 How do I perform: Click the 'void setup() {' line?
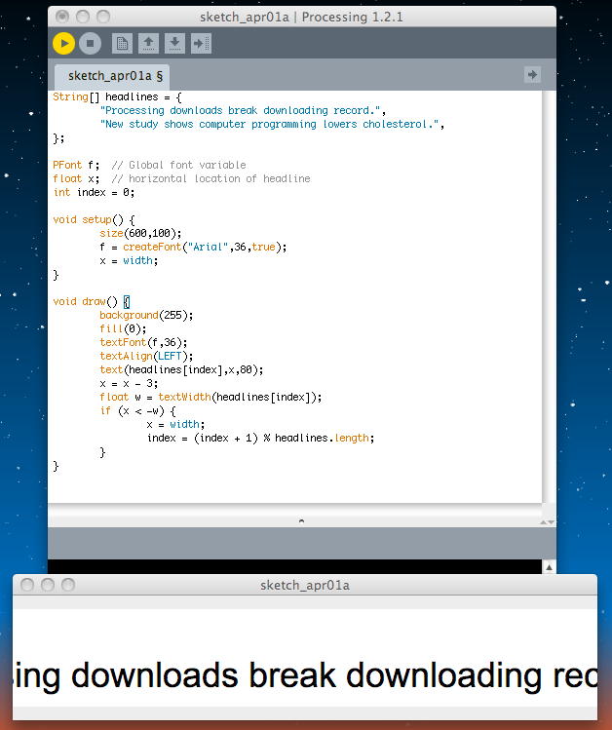click(x=94, y=219)
